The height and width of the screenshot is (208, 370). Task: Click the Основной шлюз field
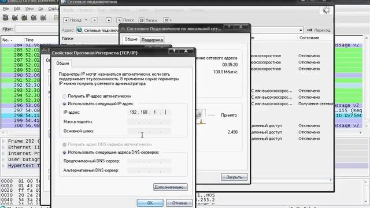tap(149, 131)
